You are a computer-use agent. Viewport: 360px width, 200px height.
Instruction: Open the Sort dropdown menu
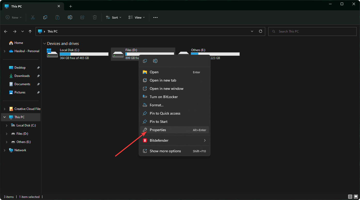113,17
